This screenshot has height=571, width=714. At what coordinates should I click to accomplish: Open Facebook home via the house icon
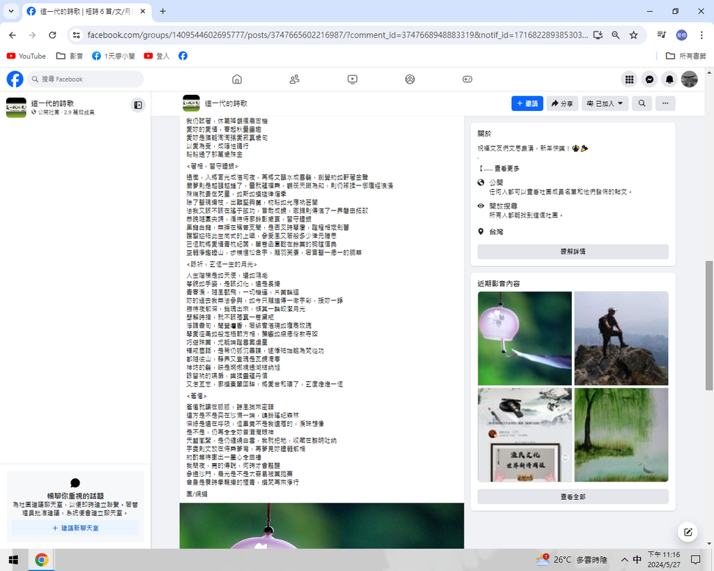pos(237,79)
